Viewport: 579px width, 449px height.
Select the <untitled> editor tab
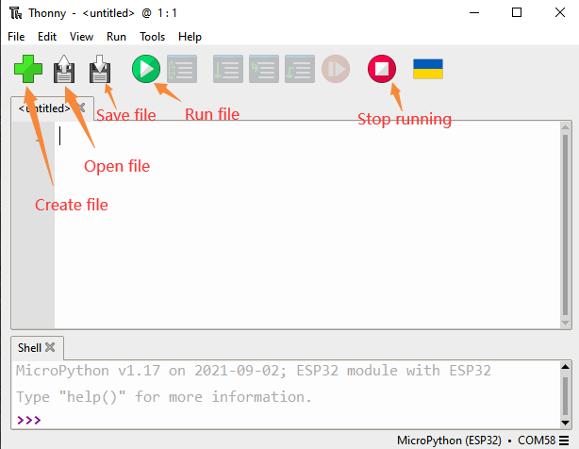tap(44, 108)
